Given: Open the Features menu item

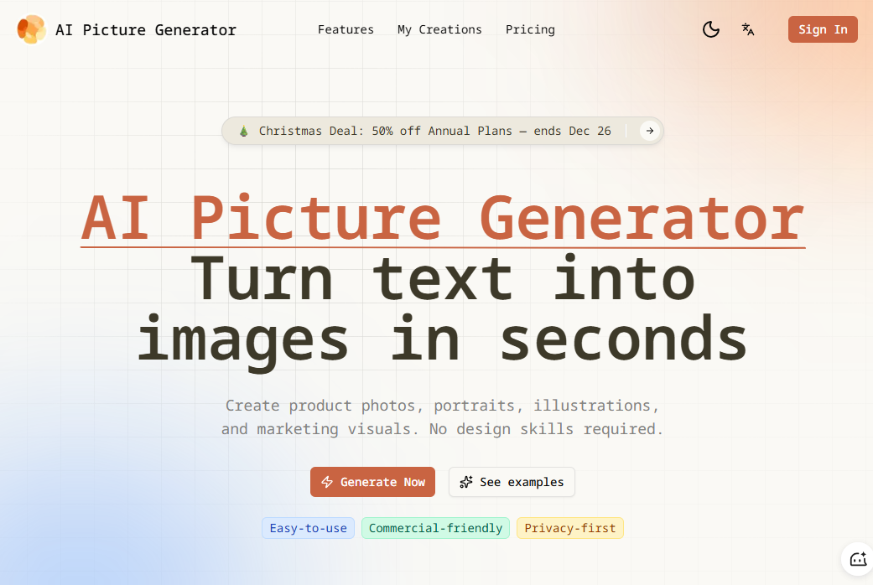Looking at the screenshot, I should pos(346,29).
